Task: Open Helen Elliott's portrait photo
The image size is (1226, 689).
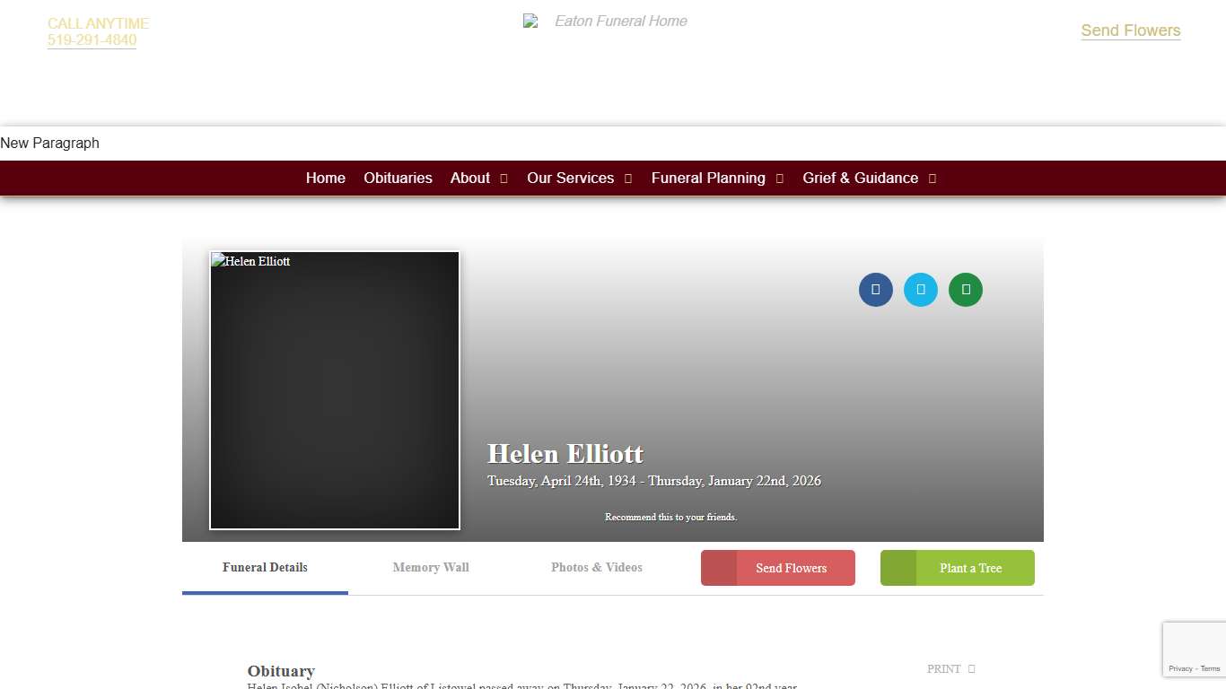Action: (x=334, y=390)
